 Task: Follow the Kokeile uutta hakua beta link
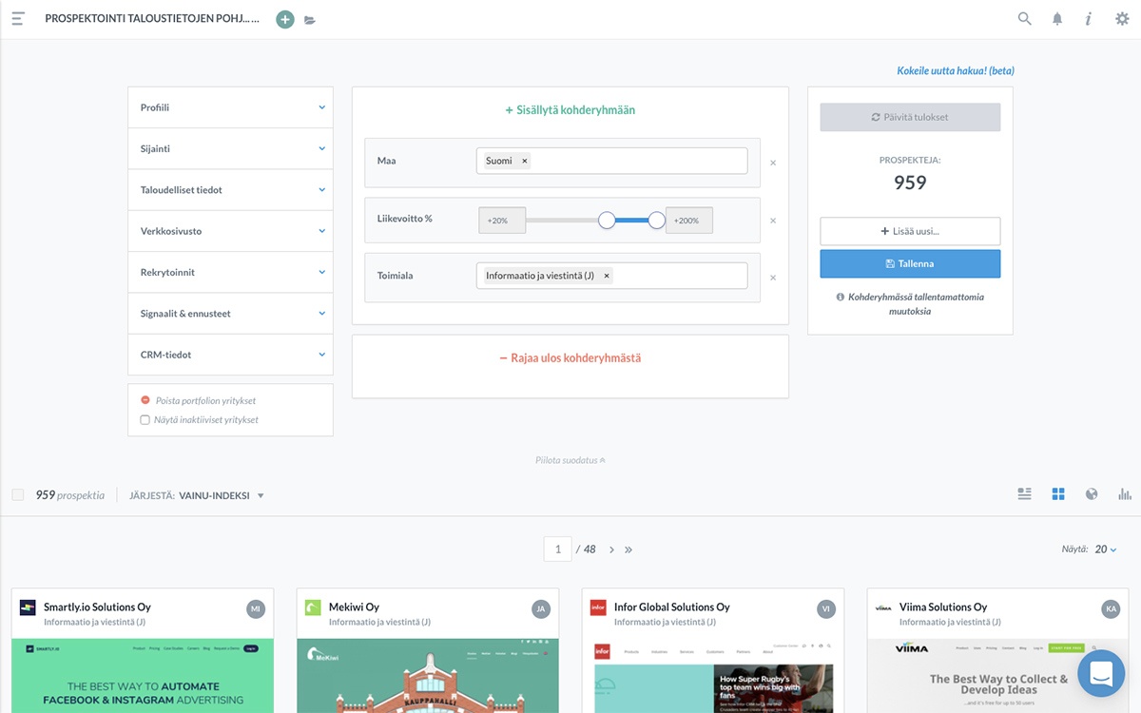955,71
